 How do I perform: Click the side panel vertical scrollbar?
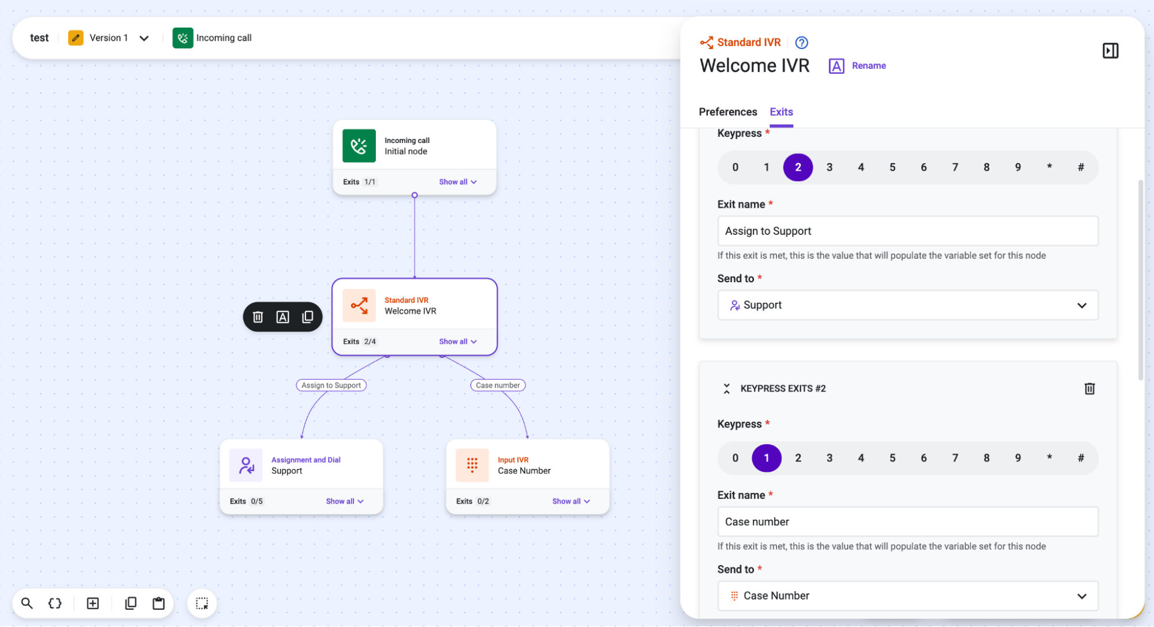tap(1140, 280)
